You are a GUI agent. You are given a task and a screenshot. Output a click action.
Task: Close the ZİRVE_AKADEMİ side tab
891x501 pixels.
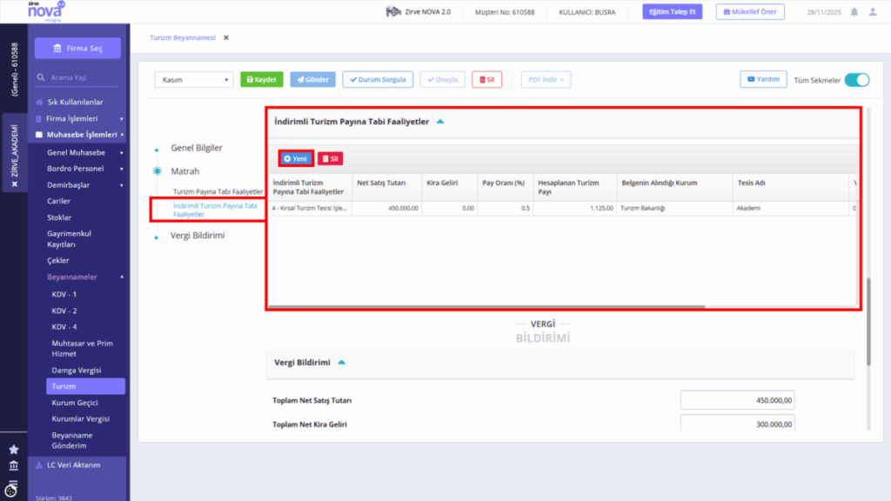[14, 184]
